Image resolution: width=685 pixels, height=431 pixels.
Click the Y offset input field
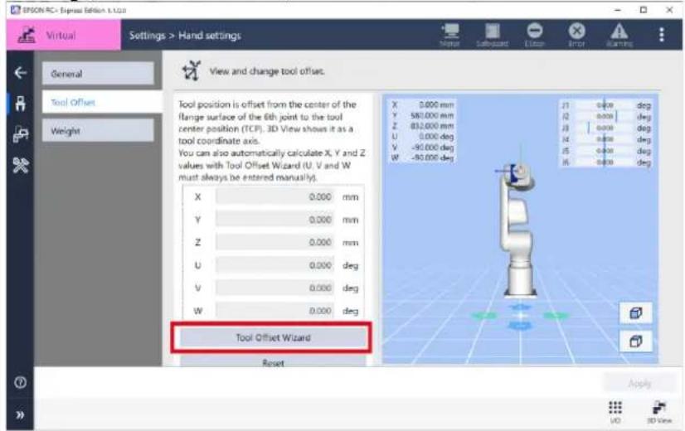click(274, 220)
